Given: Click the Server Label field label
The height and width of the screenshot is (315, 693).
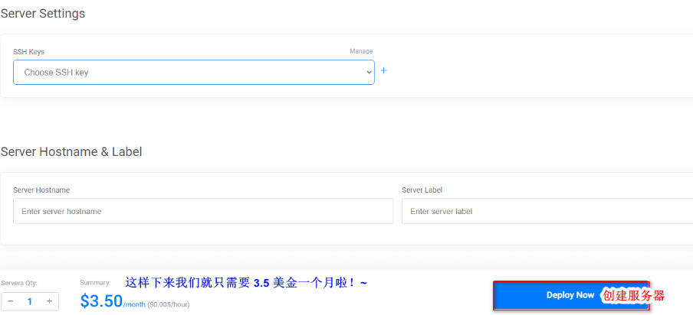Looking at the screenshot, I should click(422, 190).
